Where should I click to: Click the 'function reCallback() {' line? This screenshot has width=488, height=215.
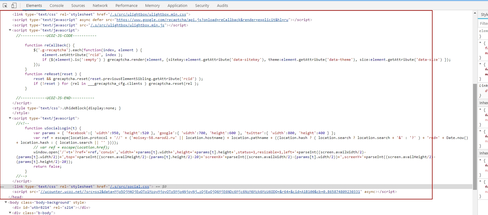[50, 45]
